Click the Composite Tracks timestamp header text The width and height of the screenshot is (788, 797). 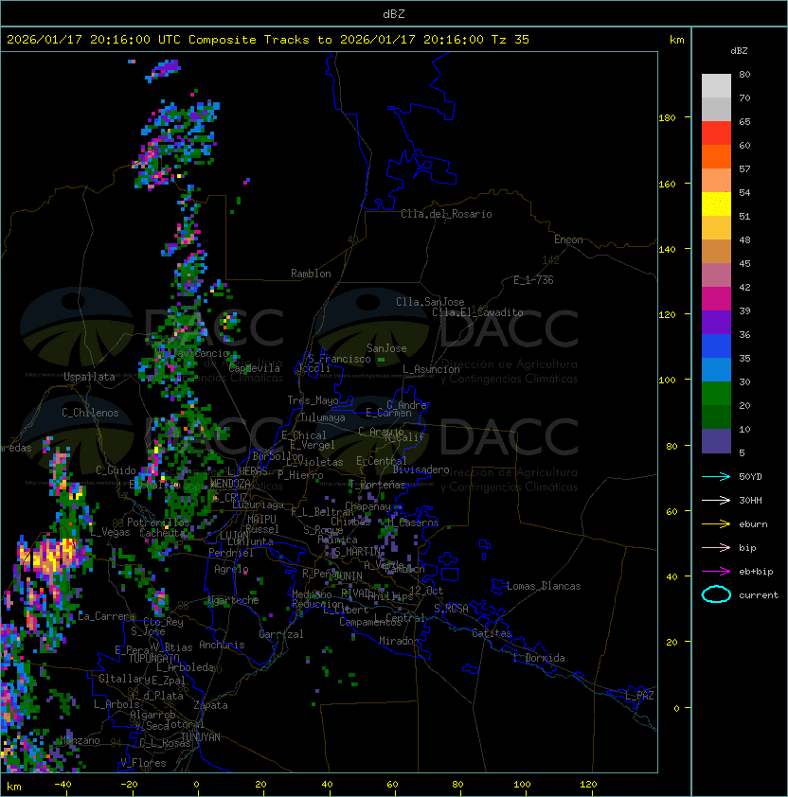click(268, 40)
